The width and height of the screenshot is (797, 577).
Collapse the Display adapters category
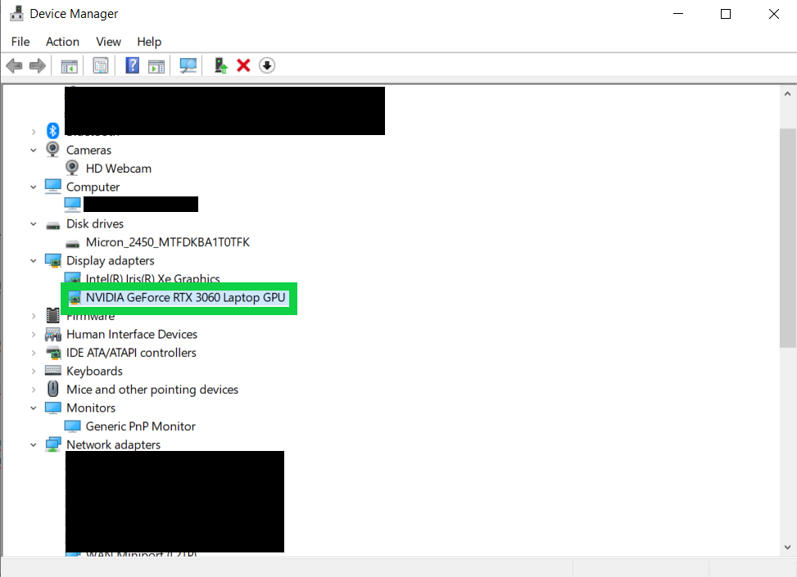coord(34,261)
